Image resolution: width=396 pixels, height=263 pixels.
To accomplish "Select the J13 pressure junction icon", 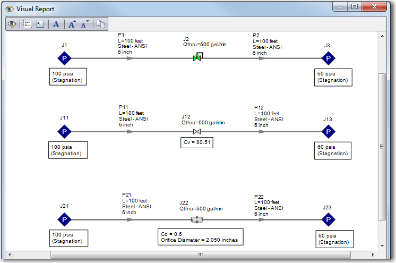I will pyautogui.click(x=329, y=132).
